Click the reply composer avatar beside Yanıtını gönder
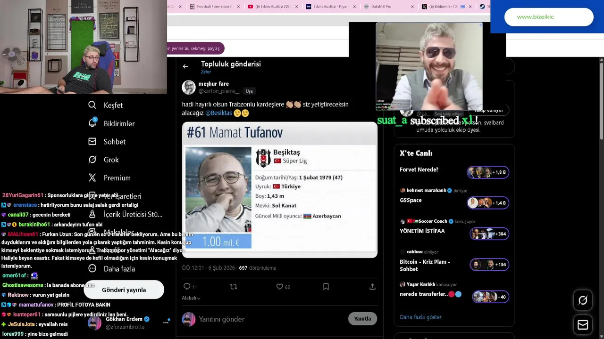Viewport: 604px width, 339px height. [x=189, y=319]
